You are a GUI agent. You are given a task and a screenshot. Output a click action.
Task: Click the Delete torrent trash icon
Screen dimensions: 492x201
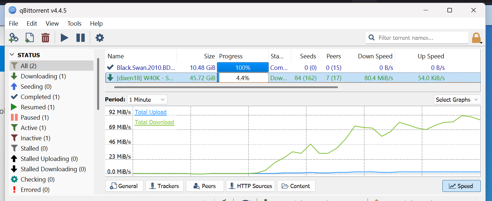(45, 38)
